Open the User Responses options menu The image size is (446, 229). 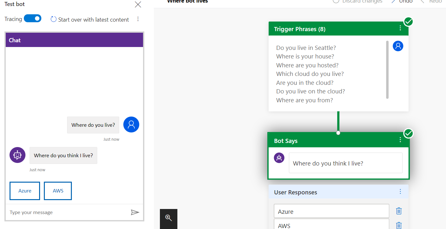[x=400, y=192]
